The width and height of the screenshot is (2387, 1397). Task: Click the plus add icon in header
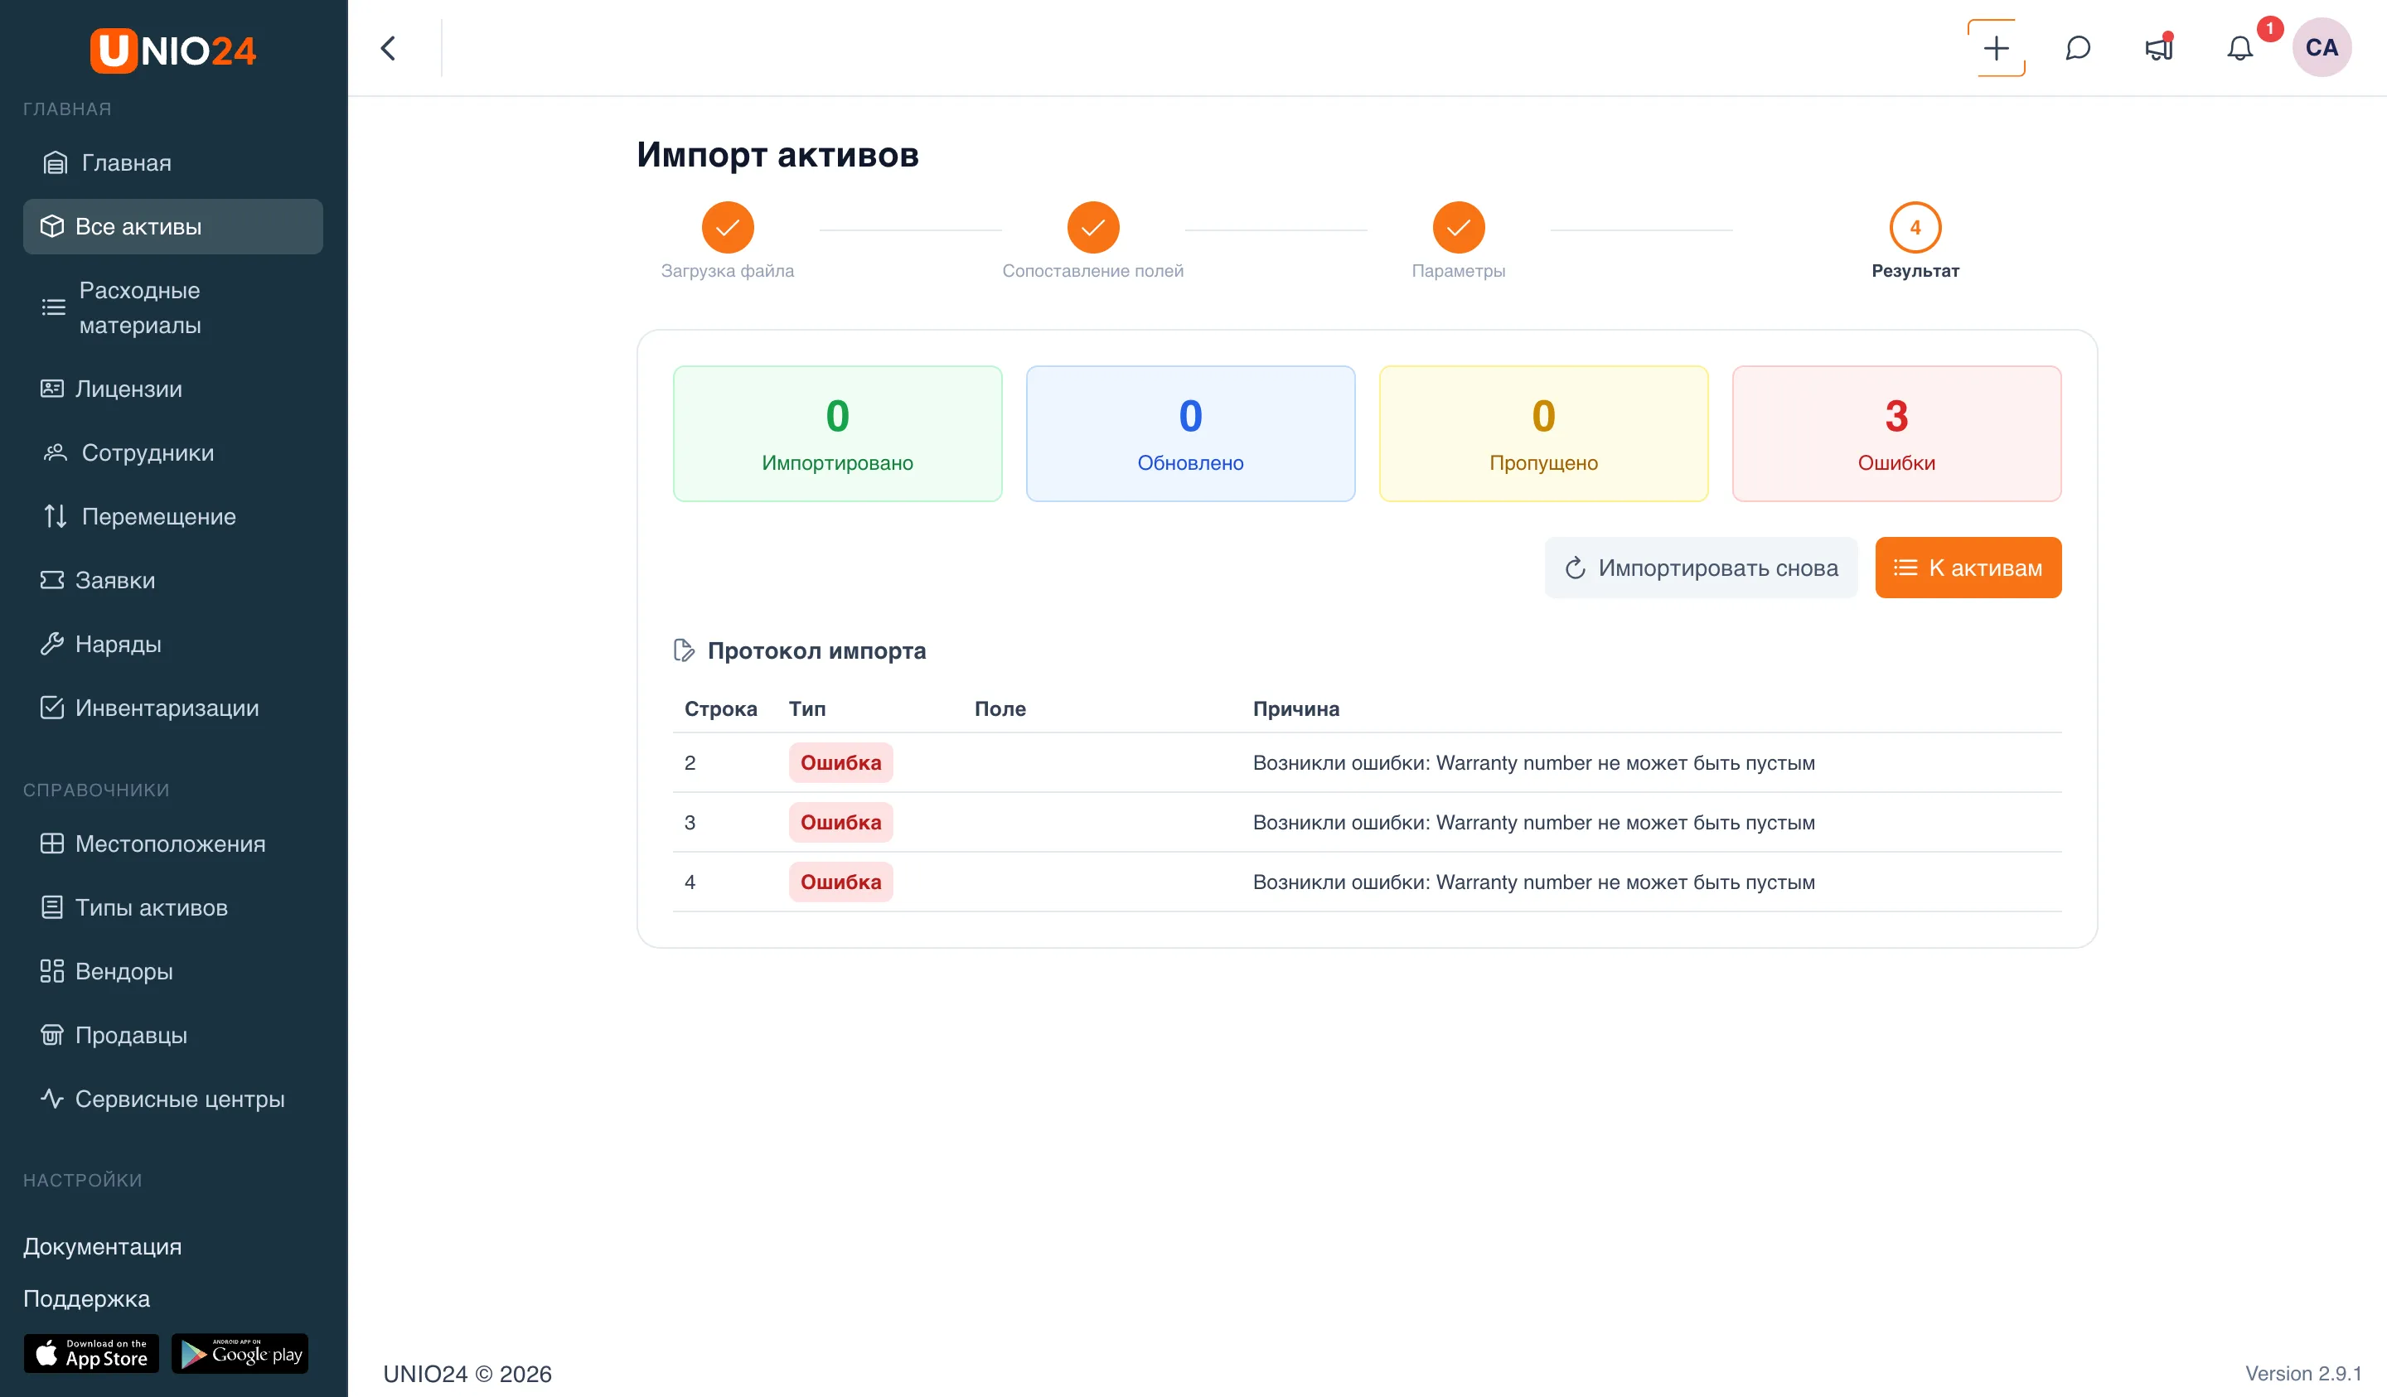(x=1996, y=48)
